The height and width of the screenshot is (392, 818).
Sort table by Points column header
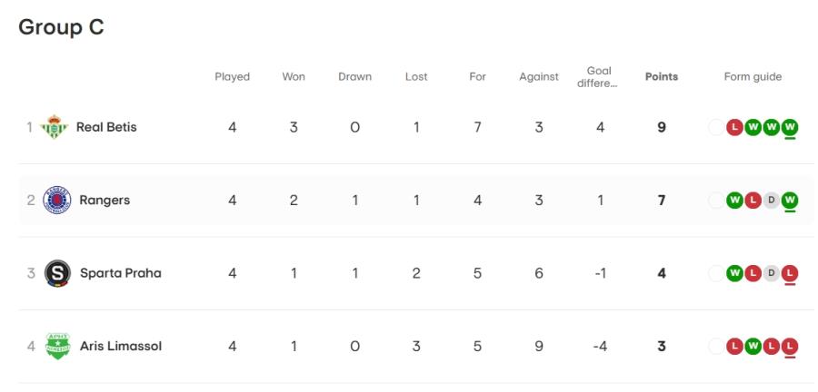662,76
